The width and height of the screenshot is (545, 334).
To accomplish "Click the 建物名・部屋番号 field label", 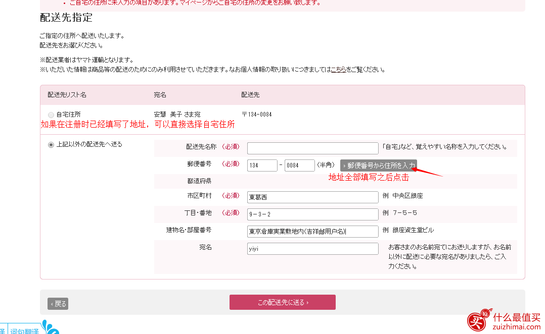I will (x=189, y=230).
